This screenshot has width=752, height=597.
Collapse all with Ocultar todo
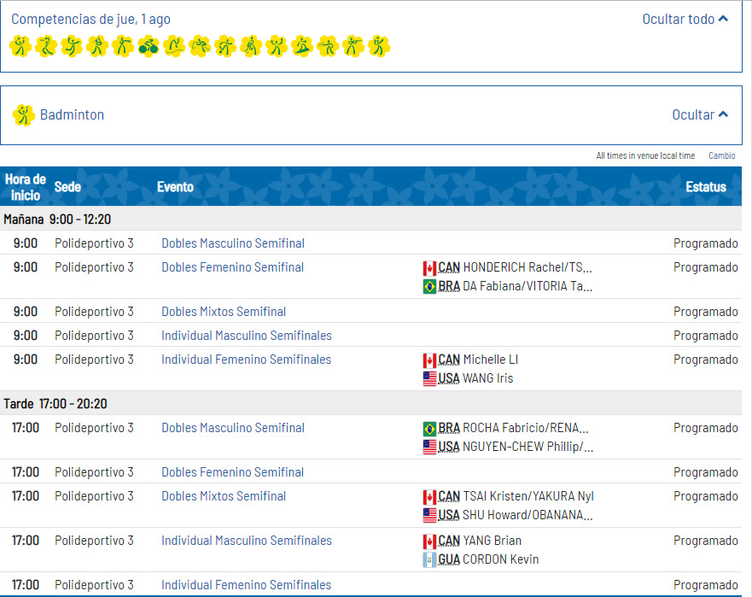[x=685, y=19]
